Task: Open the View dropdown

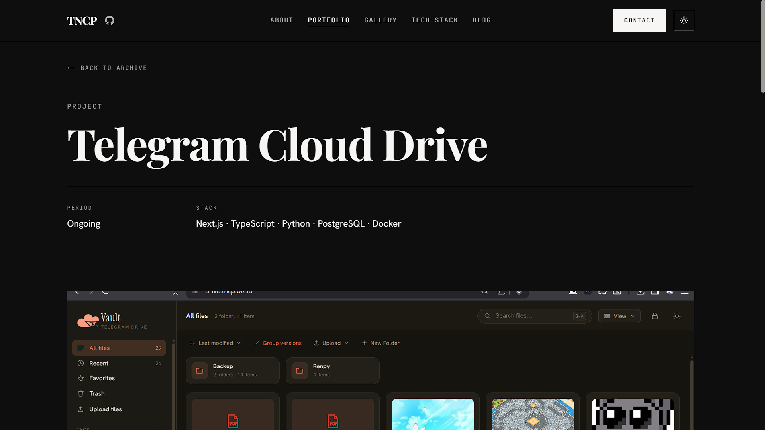Action: coord(619,316)
